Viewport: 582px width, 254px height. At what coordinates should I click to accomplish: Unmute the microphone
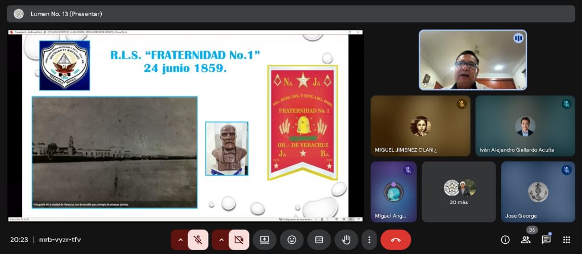[x=198, y=240]
